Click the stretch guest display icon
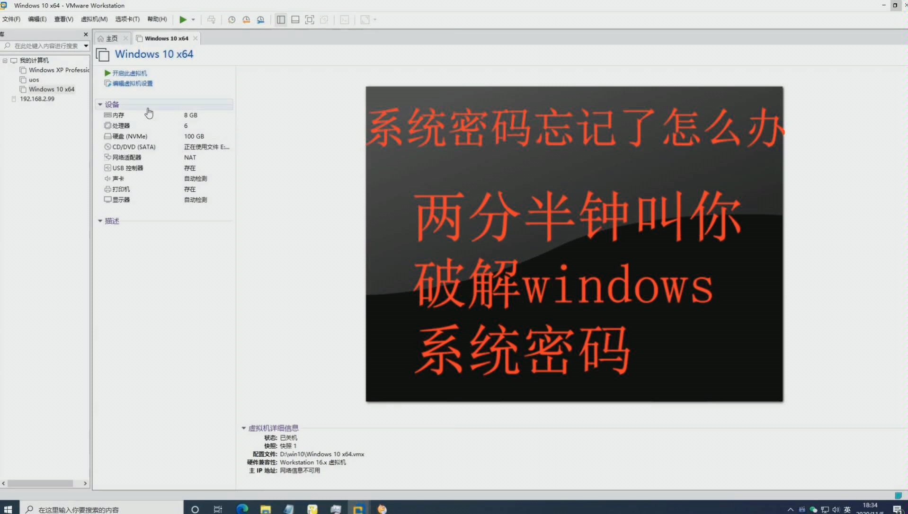908x514 pixels. pyautogui.click(x=365, y=19)
